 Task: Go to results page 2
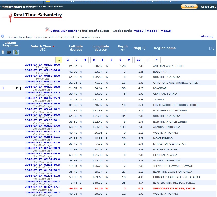pyautogui.click(x=68, y=60)
